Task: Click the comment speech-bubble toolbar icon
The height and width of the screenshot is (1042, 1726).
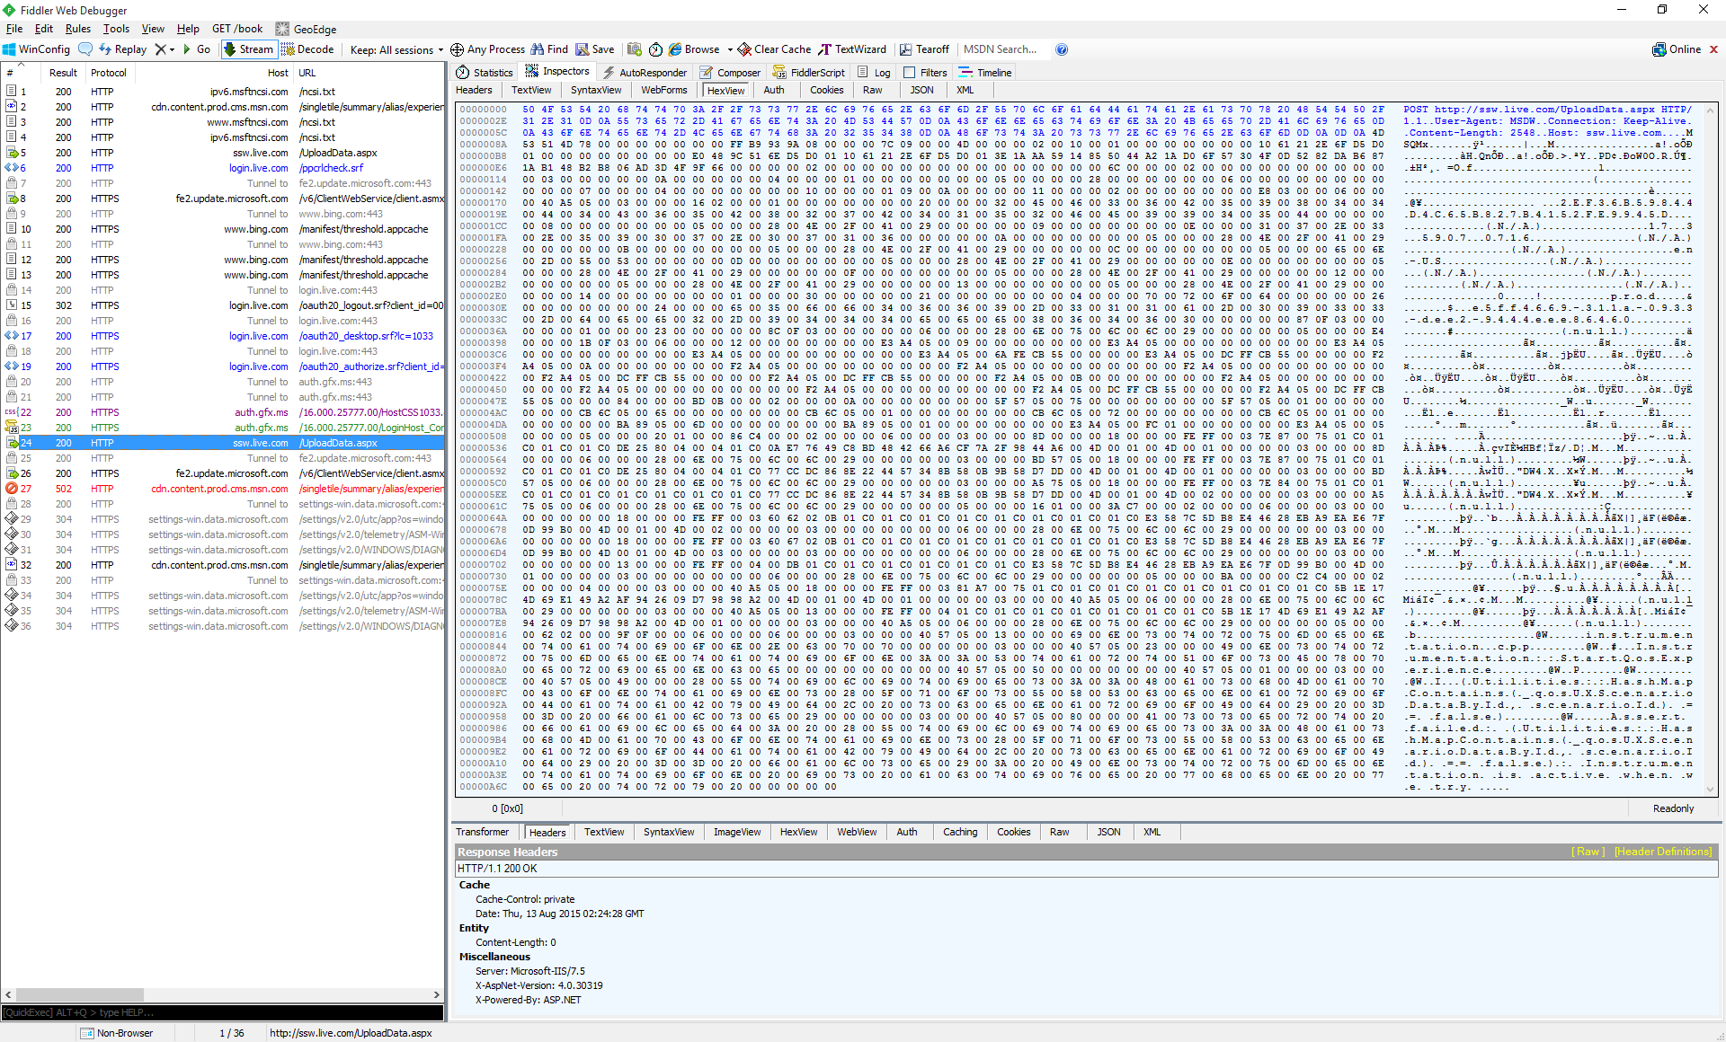Action: 85,49
